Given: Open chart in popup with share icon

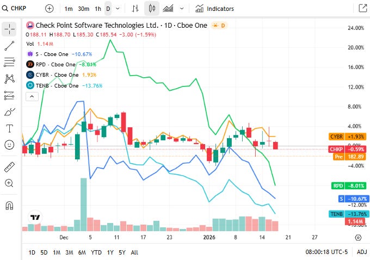Looking at the screenshot, I should (x=363, y=8).
